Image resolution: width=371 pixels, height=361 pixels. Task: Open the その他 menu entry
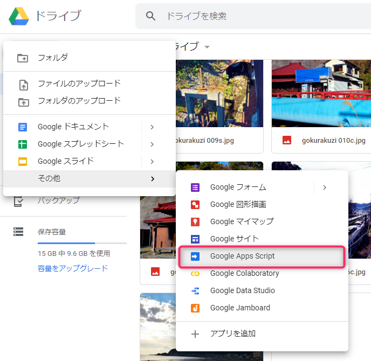coord(90,179)
